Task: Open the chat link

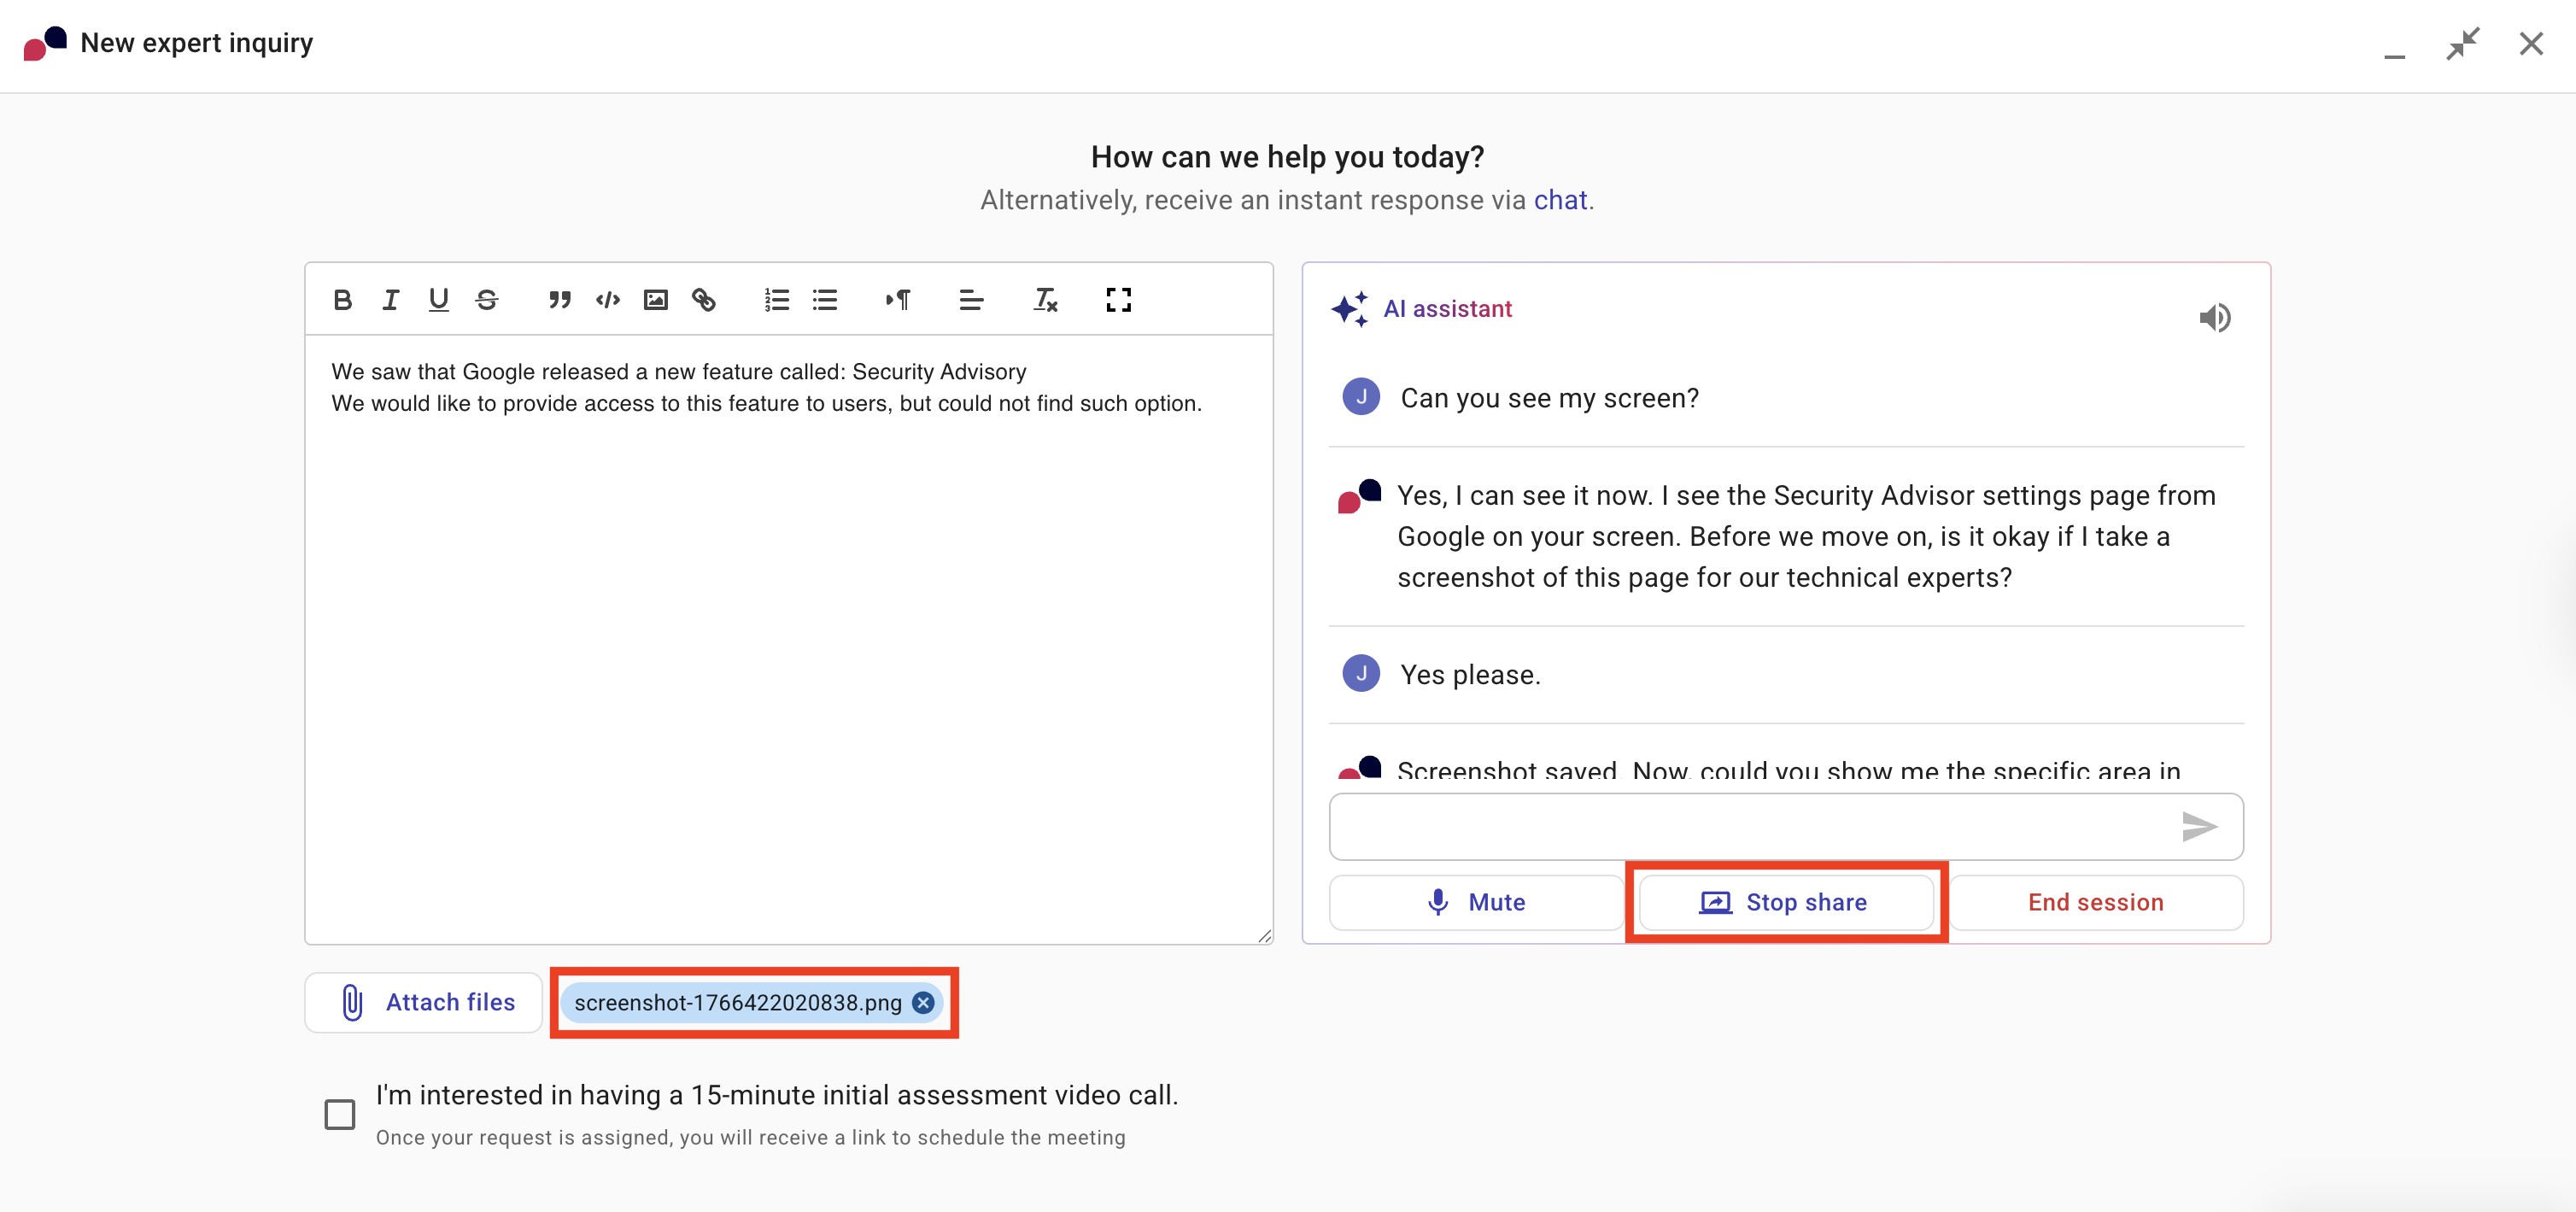Action: pos(1560,200)
